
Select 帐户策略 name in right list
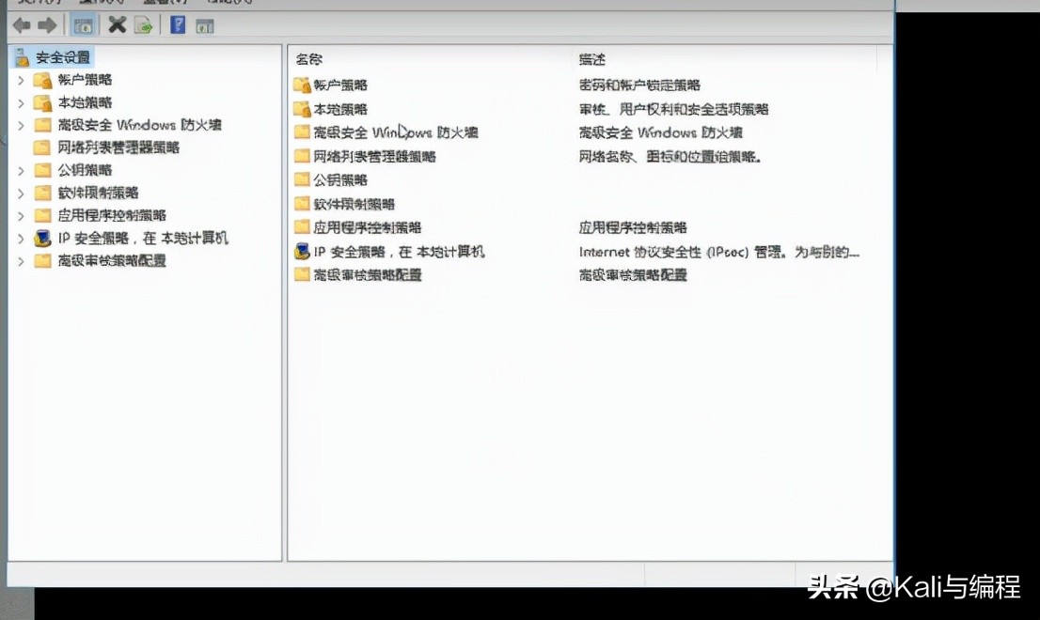(x=340, y=85)
